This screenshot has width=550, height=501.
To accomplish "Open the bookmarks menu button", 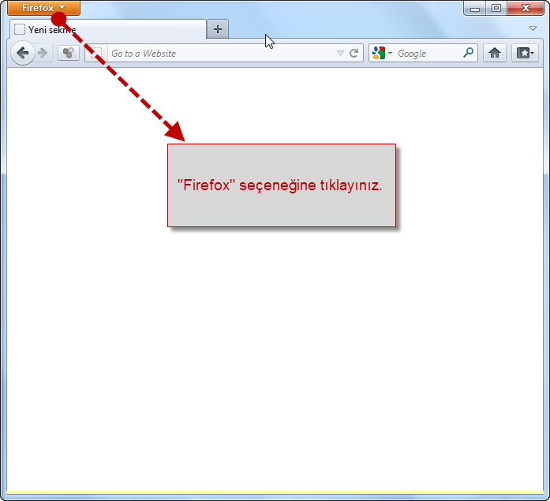I will [525, 53].
